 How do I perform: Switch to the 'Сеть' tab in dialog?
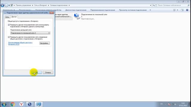click(7, 17)
